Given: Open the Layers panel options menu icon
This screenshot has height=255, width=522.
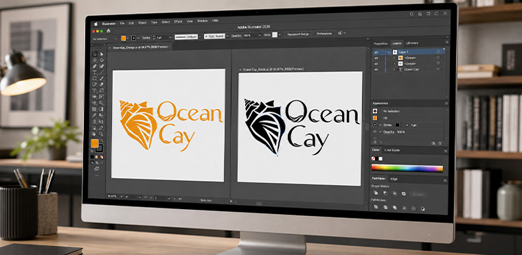Looking at the screenshot, I should pos(447,42).
